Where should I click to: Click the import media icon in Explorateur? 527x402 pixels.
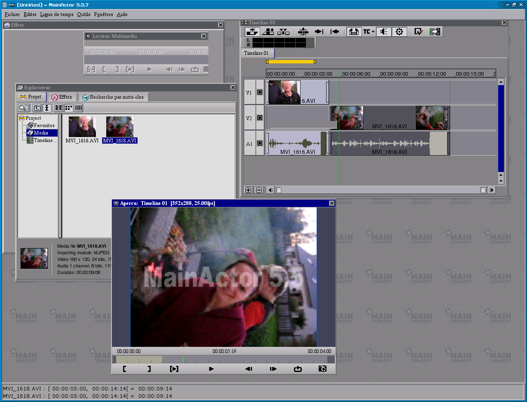[23, 108]
